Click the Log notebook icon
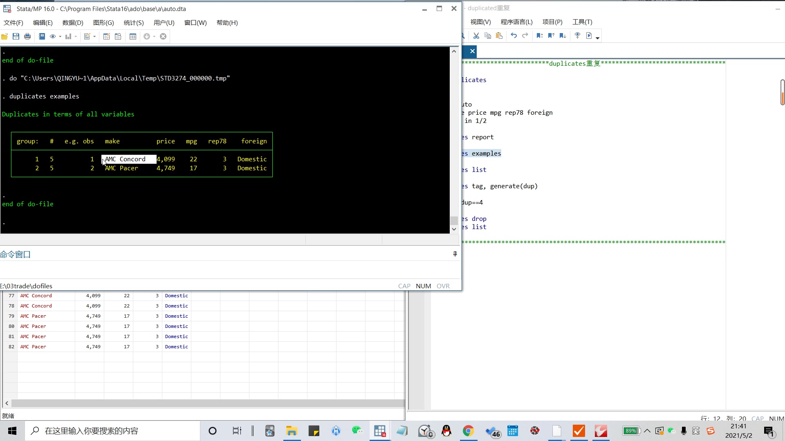The width and height of the screenshot is (785, 441). click(x=42, y=36)
